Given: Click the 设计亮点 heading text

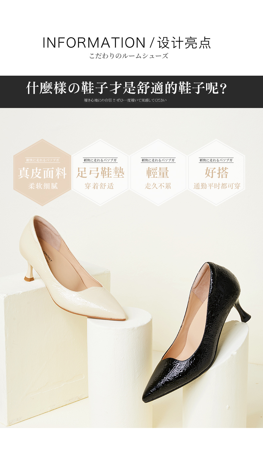Looking at the screenshot, I should coord(184,43).
